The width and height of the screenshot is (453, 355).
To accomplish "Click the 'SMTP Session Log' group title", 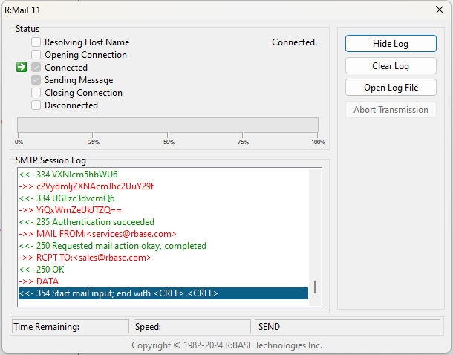I will pyautogui.click(x=50, y=160).
